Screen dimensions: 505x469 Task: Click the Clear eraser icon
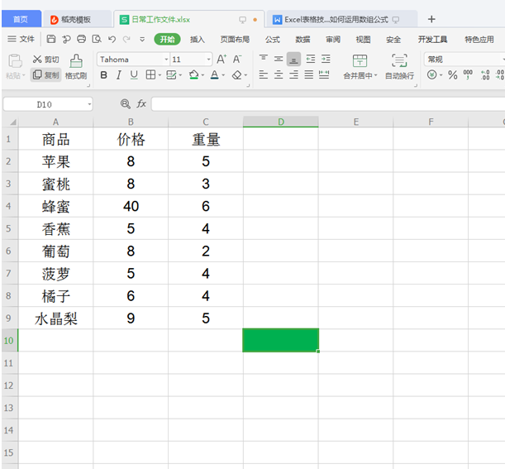click(x=237, y=75)
